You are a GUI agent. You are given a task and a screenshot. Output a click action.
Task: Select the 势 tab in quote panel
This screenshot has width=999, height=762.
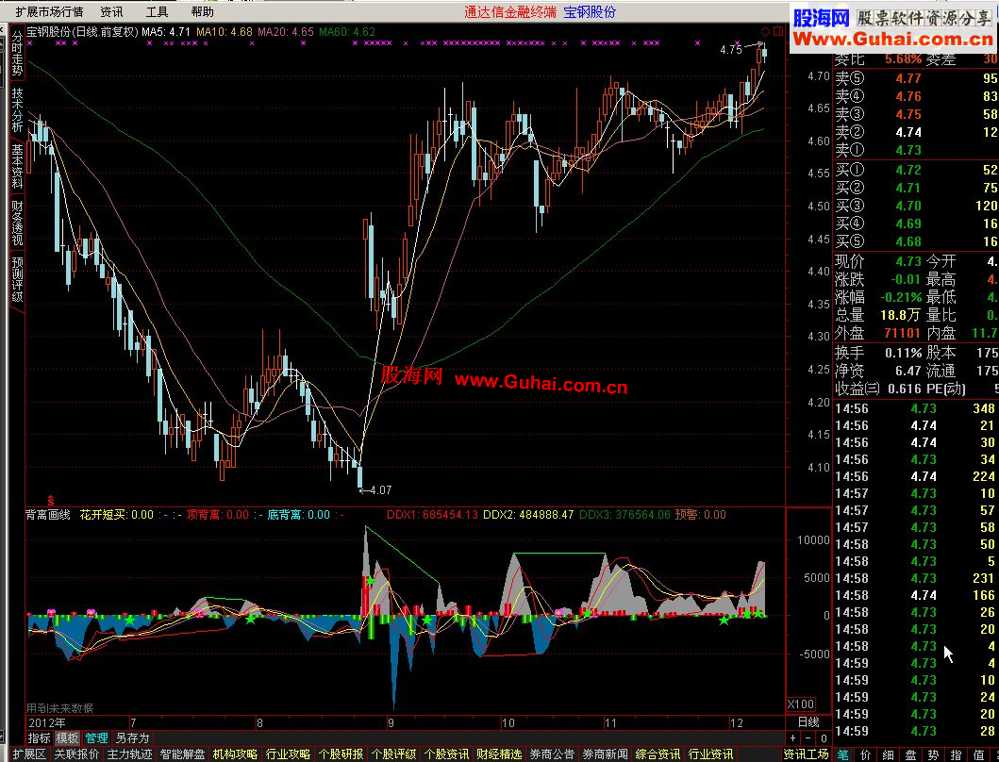[x=933, y=754]
